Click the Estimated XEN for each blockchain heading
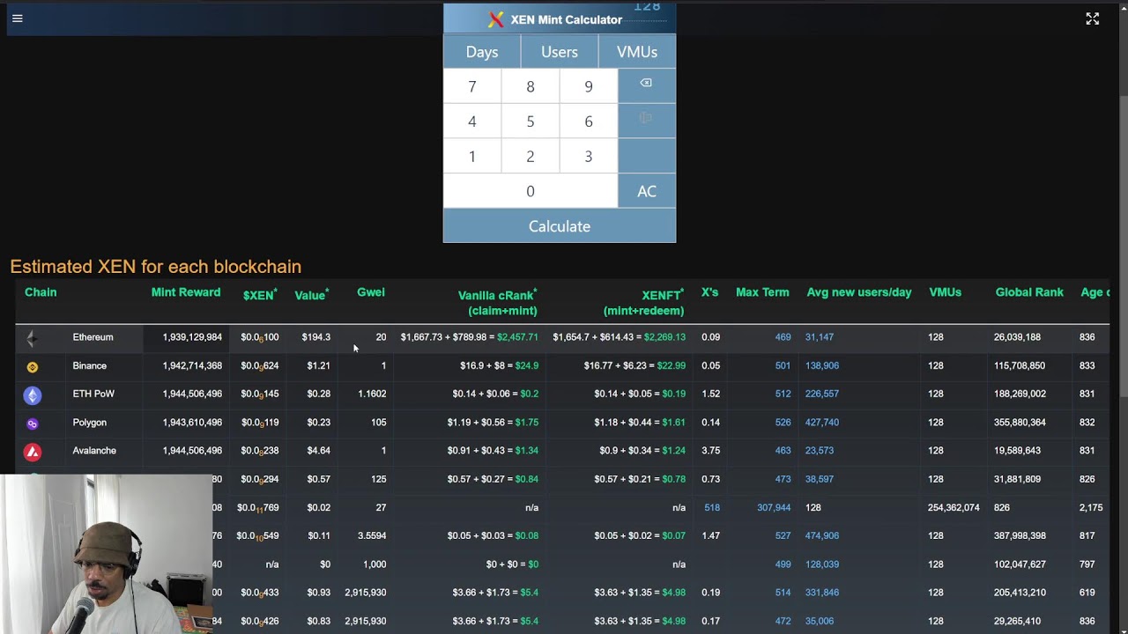 156,267
